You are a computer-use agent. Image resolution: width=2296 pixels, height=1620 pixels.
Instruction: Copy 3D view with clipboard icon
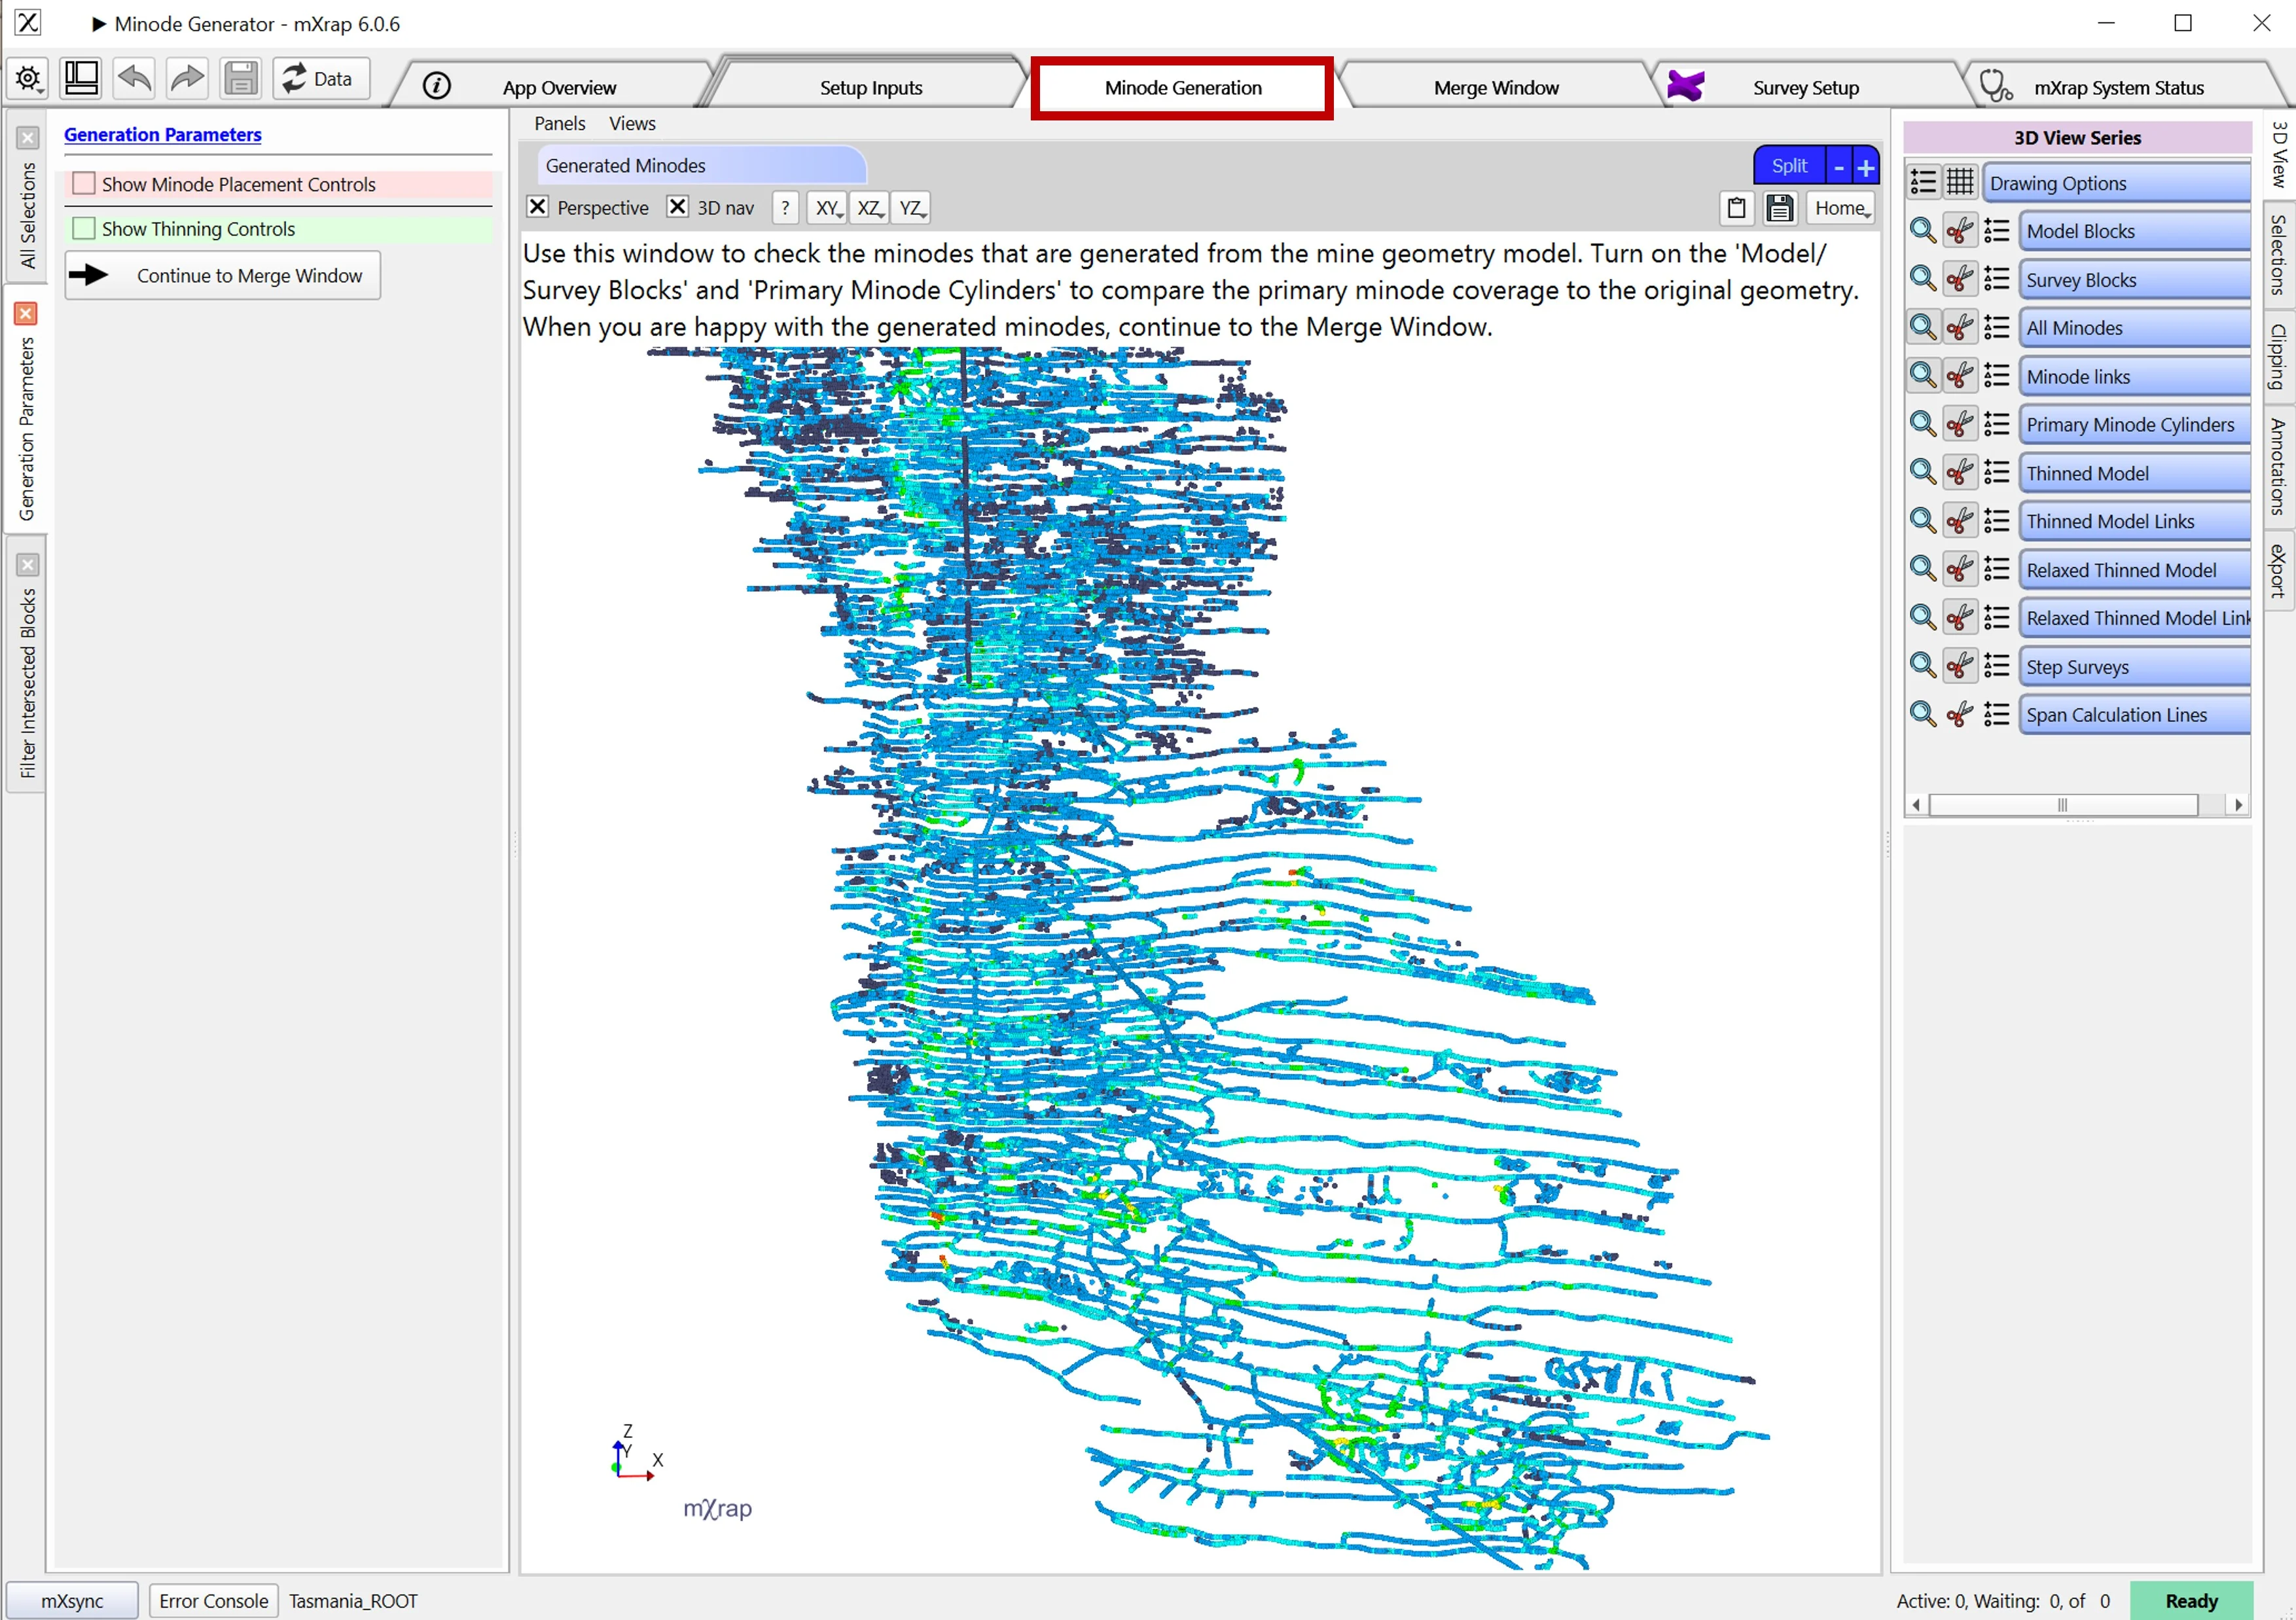tap(1737, 208)
